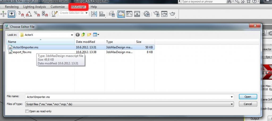Open Subscription Center key icon
Image resolution: width=272 pixels, height=121 pixels.
click(237, 1)
